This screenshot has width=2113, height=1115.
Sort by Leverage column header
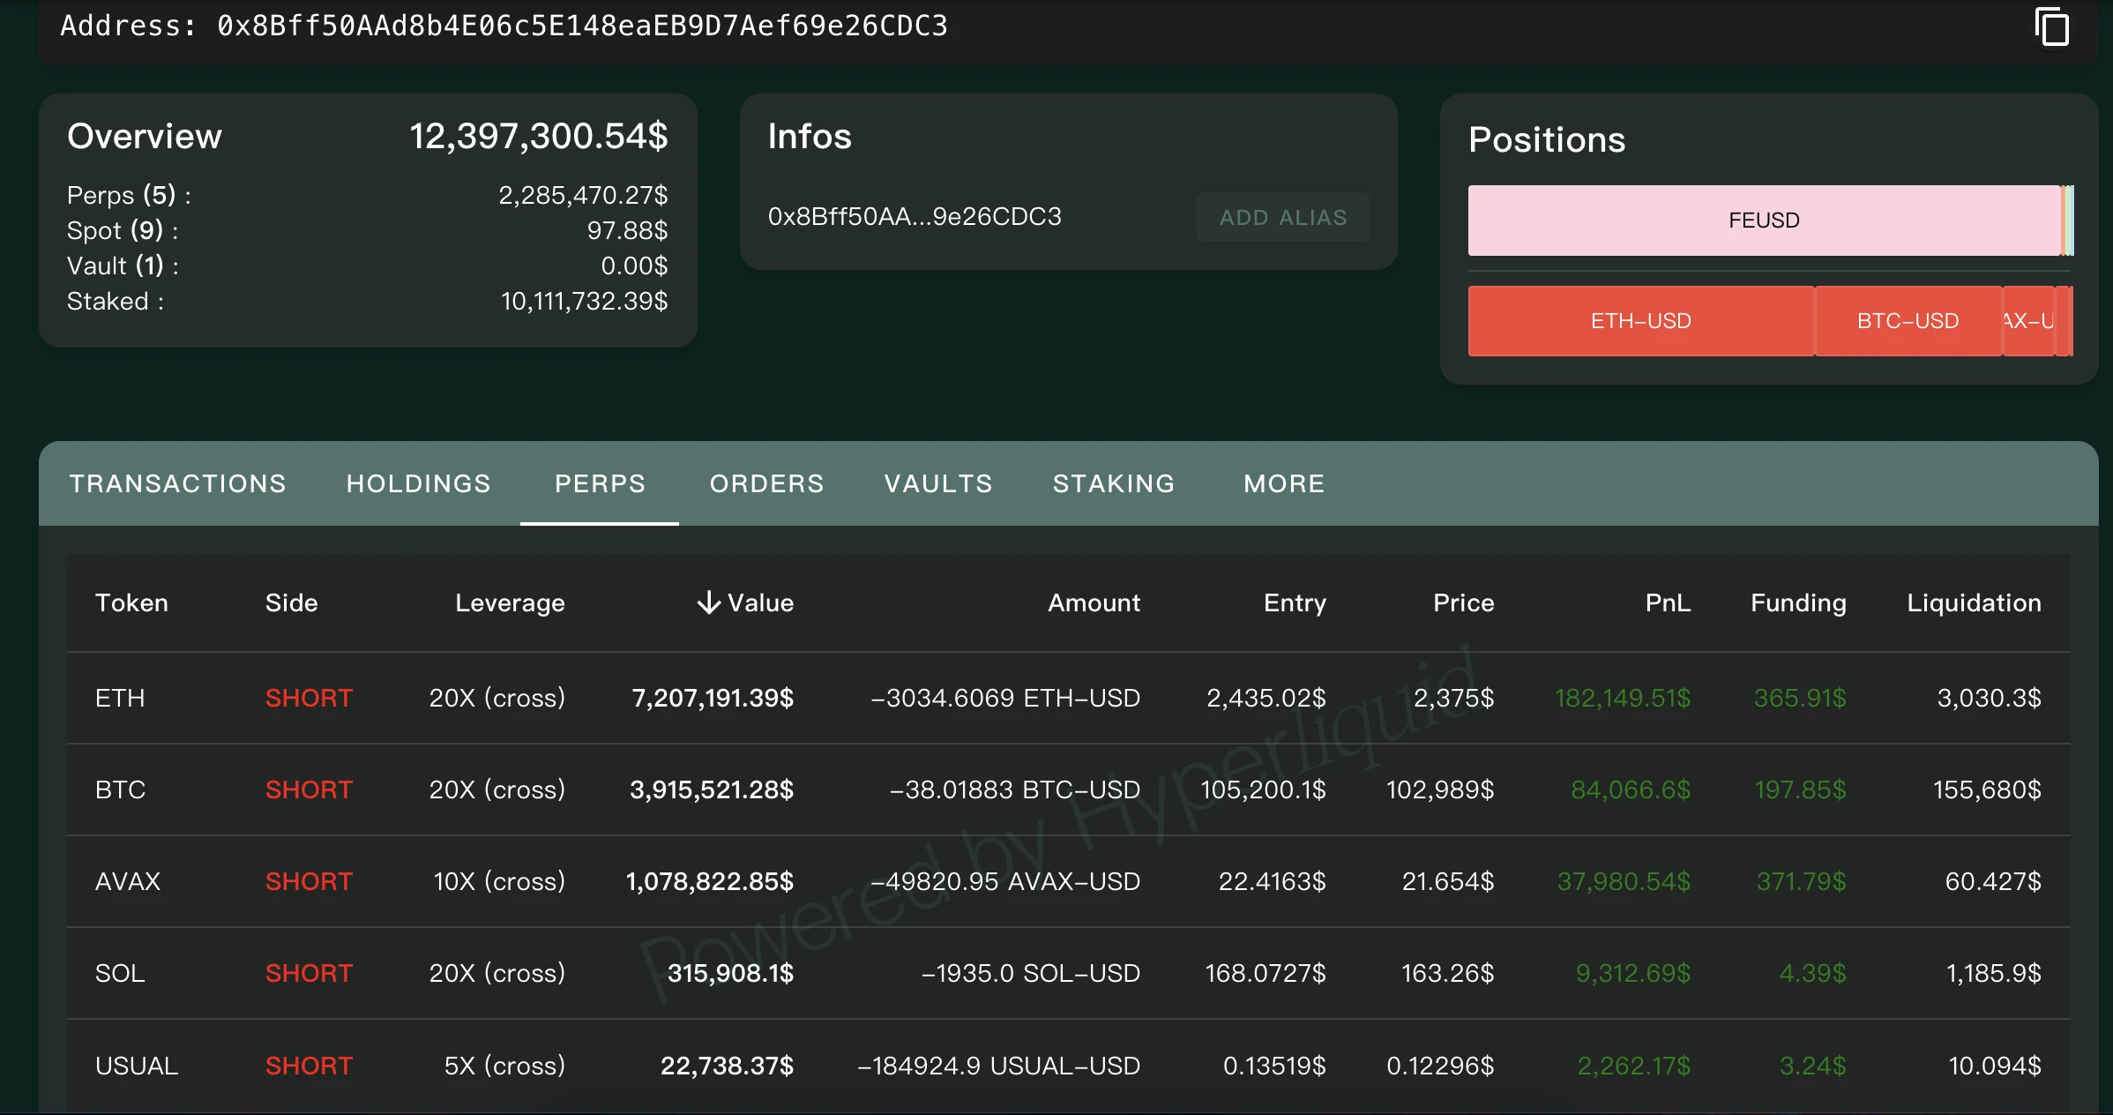(x=510, y=602)
